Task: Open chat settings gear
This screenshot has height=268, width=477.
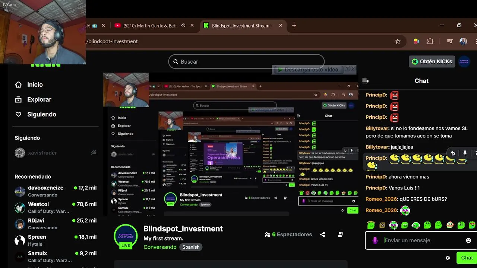Action: [448, 258]
